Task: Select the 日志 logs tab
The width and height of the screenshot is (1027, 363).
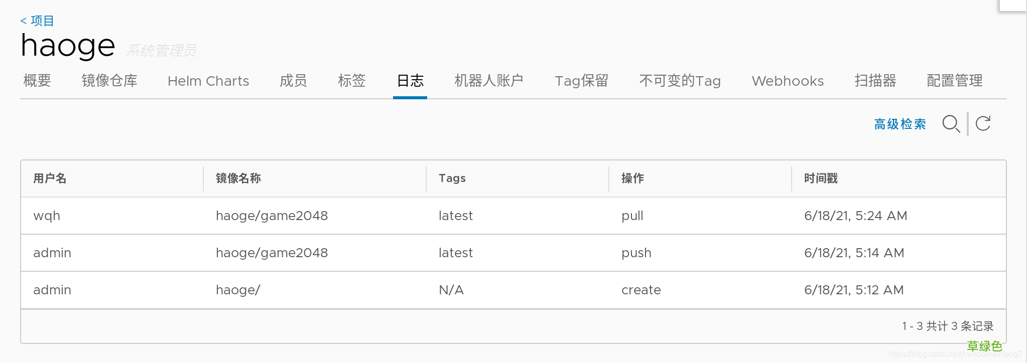Action: (x=410, y=81)
